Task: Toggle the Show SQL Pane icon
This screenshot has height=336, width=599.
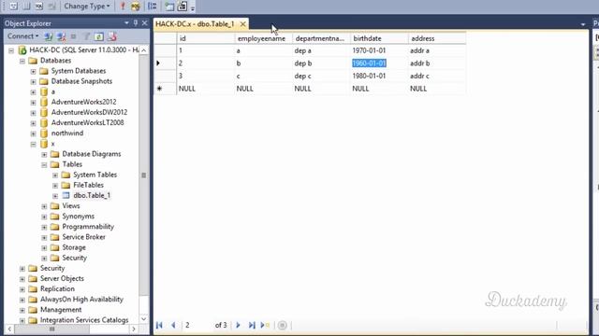Action: 39,7
